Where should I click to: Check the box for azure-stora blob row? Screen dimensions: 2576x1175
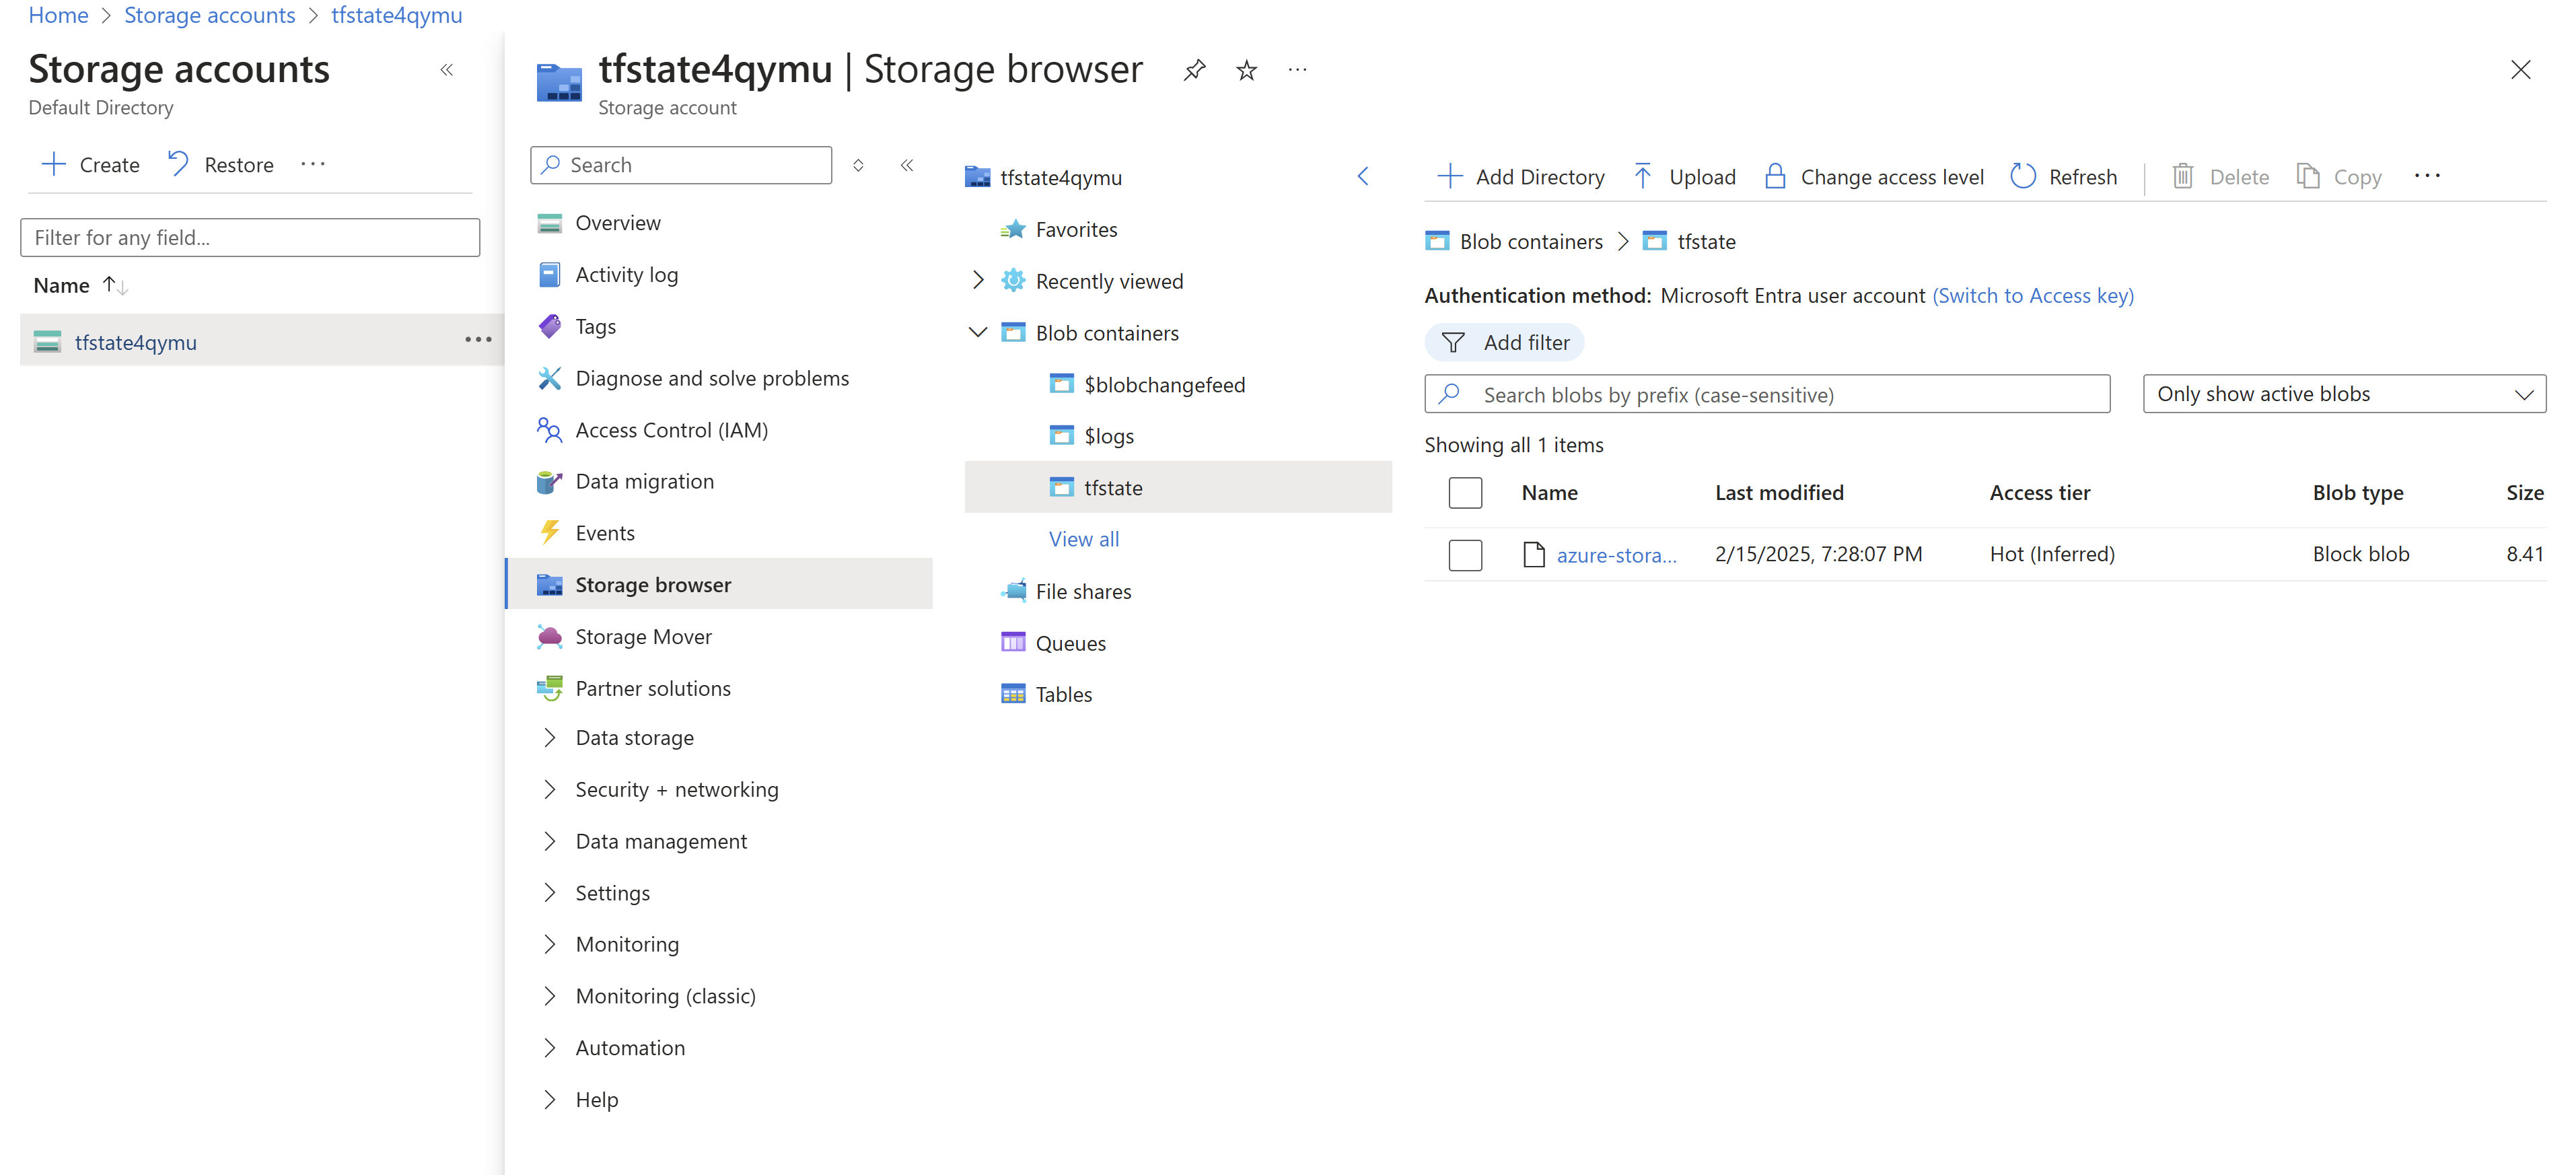[1465, 555]
